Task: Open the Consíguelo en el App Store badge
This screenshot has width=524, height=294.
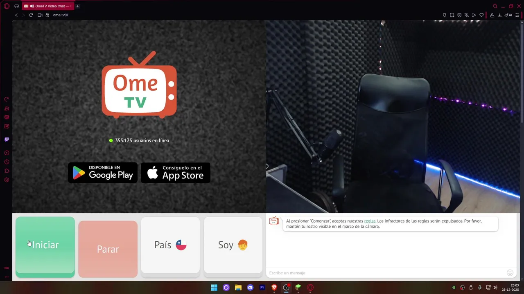Action: pos(176,173)
